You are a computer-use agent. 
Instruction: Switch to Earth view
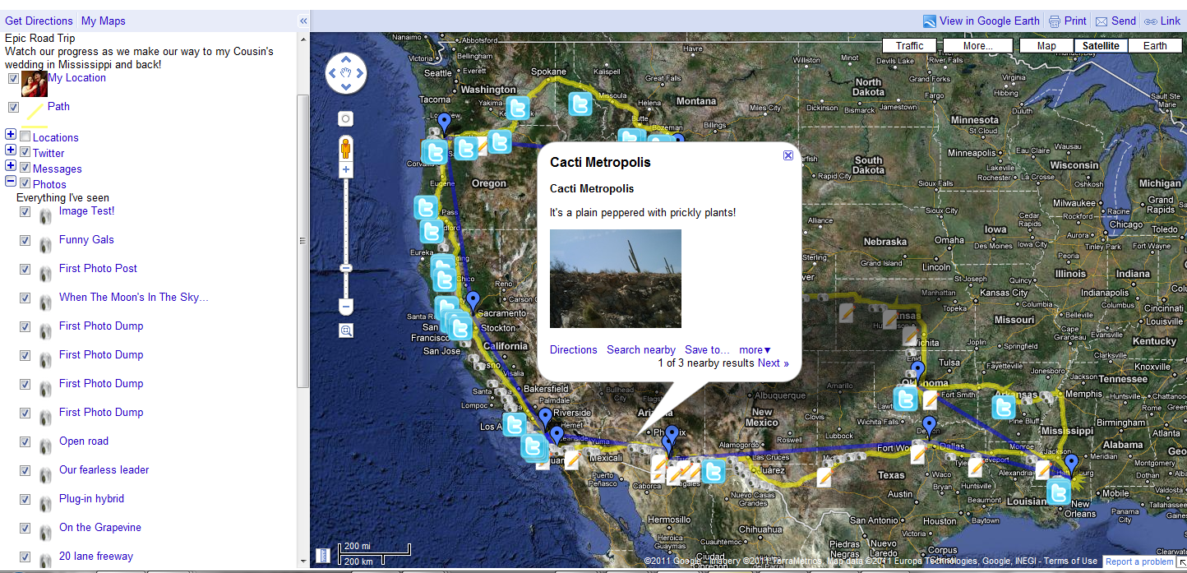(x=1155, y=46)
